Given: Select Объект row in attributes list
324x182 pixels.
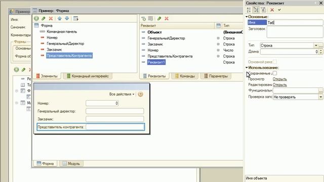Looking at the screenshot, I should [x=154, y=32].
